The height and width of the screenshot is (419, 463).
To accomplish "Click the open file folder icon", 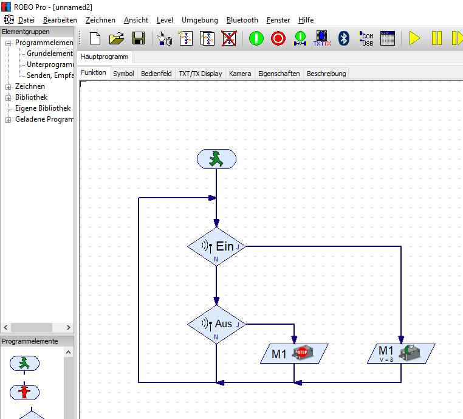I will tap(116, 38).
